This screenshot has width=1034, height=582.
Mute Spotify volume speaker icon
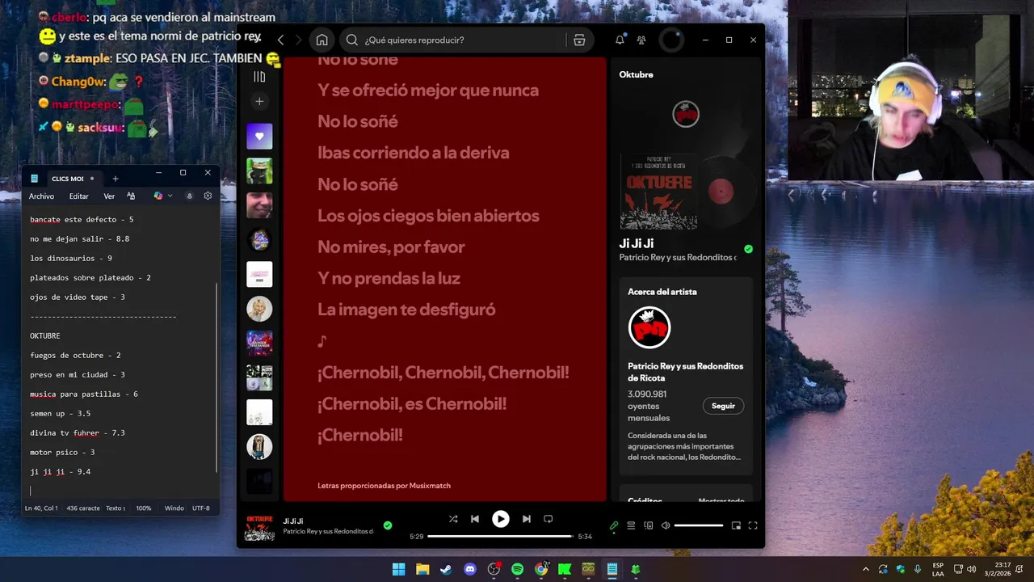click(666, 525)
